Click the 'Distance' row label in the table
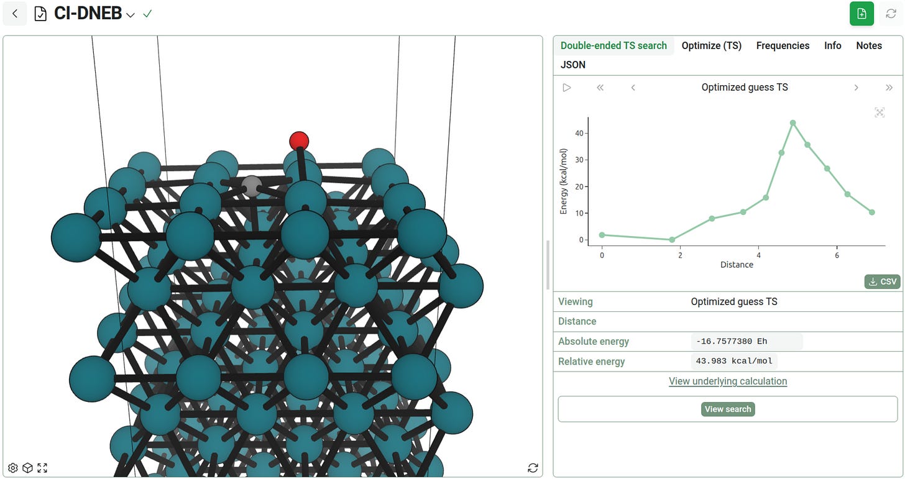This screenshot has height=479, width=905. [577, 322]
